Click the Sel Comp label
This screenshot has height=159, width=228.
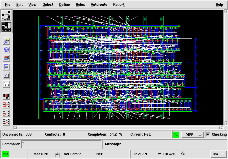[x=72, y=154]
